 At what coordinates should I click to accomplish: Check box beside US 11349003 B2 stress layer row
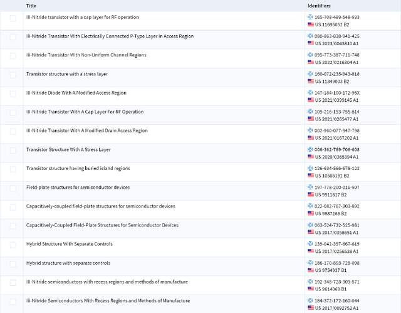click(13, 75)
